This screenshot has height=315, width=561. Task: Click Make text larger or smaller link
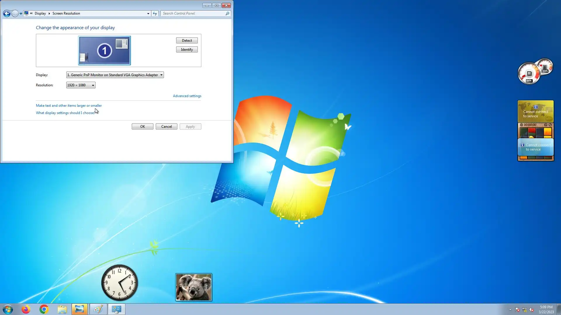[x=69, y=106]
